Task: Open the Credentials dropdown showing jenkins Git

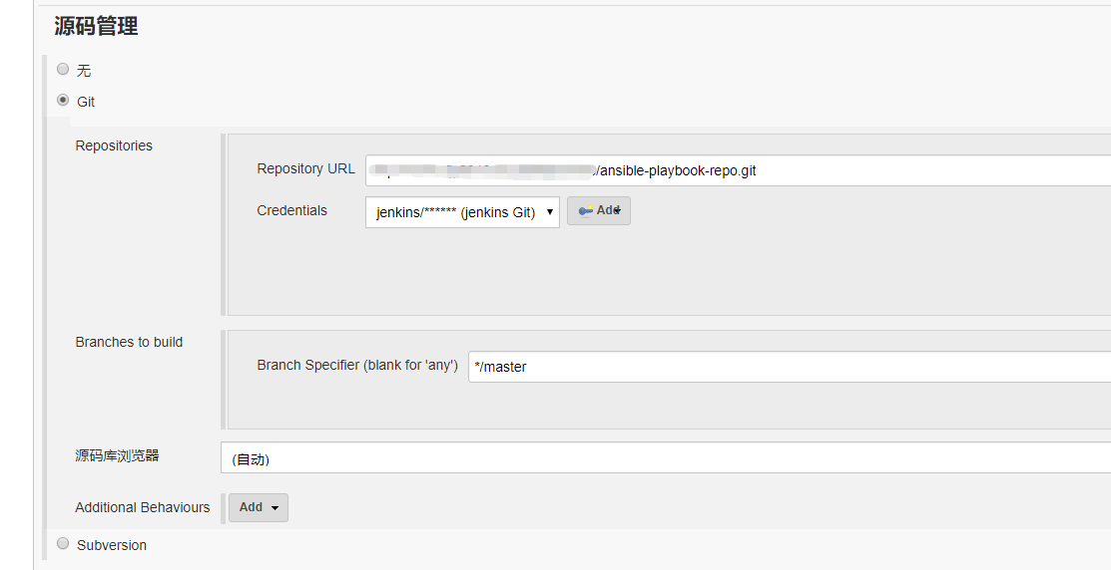Action: click(462, 211)
